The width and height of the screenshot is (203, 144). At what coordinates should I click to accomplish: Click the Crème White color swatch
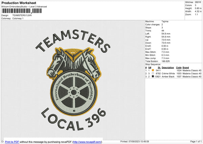click(153, 73)
